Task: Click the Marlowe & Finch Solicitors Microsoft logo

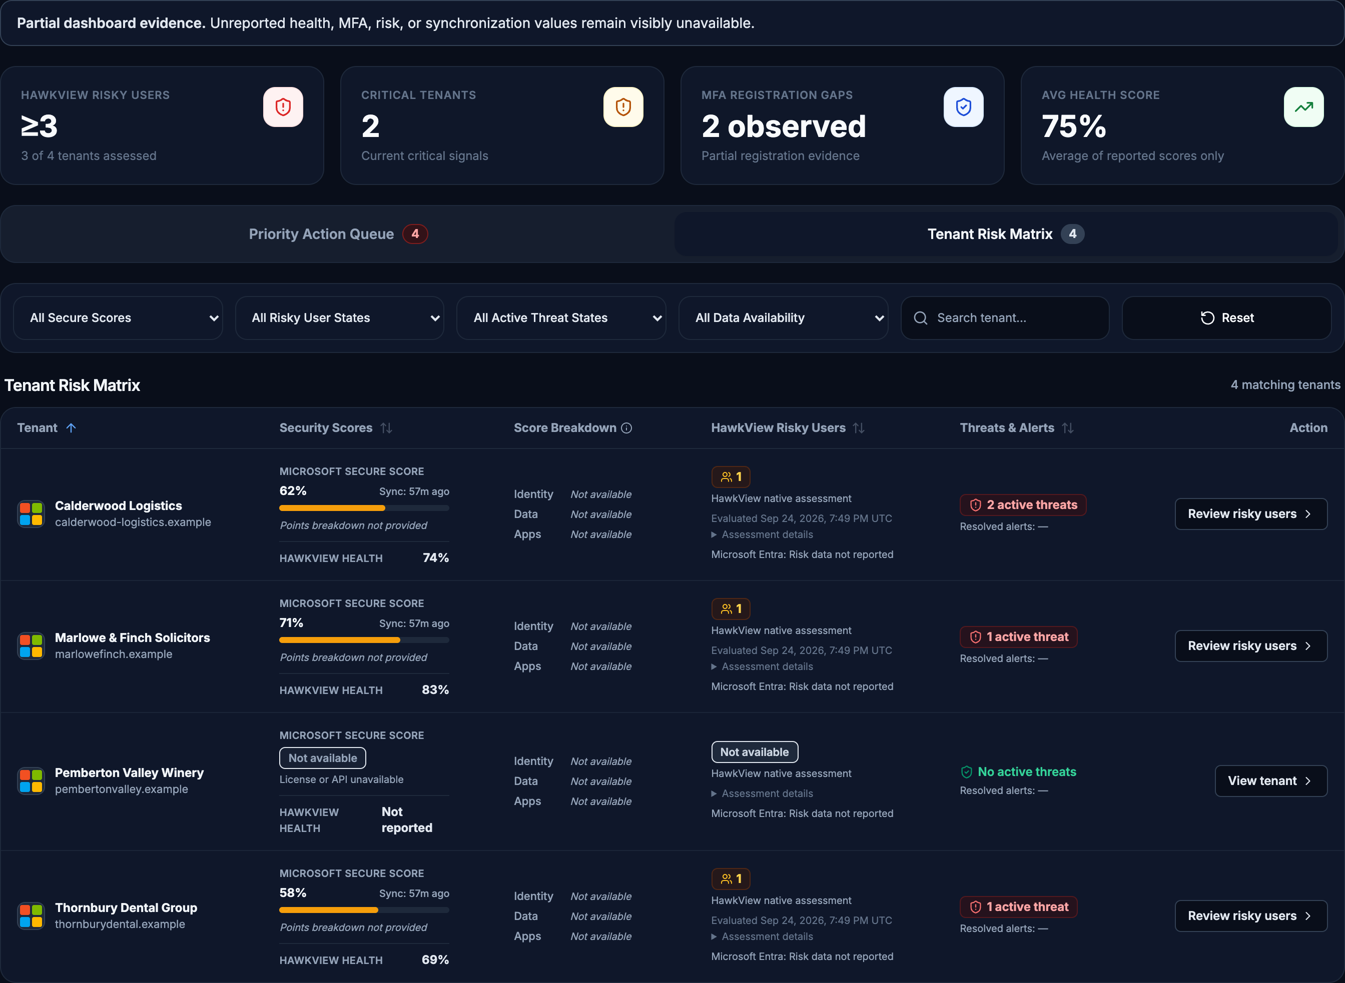Action: [31, 645]
